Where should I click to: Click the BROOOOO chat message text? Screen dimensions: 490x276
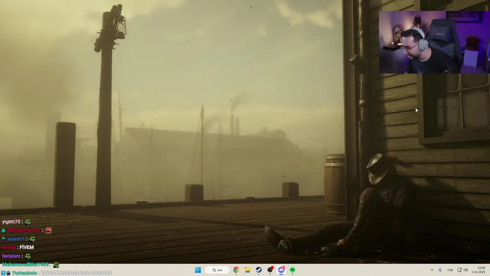76,273
